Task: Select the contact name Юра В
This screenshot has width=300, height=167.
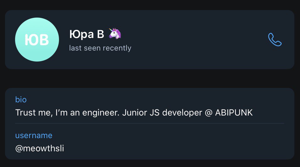Action: point(87,34)
